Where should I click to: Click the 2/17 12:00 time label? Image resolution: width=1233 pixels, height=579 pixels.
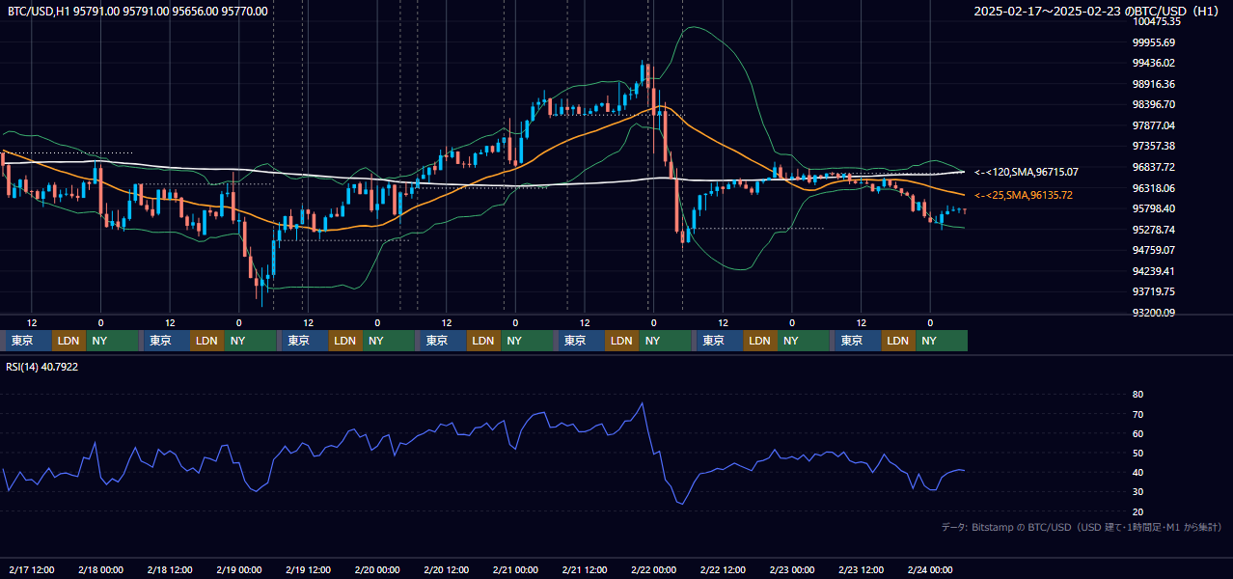[x=31, y=569]
